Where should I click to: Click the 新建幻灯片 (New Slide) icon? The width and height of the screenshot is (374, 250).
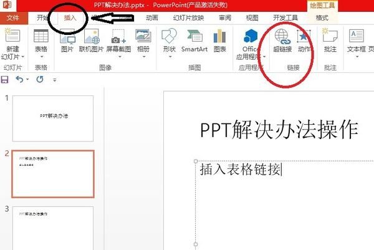click(x=12, y=36)
